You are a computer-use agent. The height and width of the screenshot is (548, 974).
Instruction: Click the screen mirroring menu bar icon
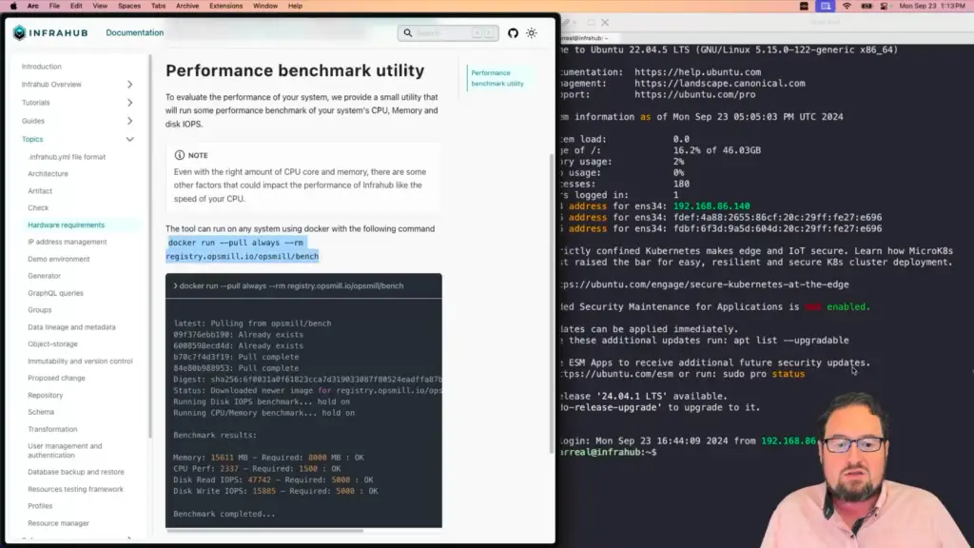[826, 6]
